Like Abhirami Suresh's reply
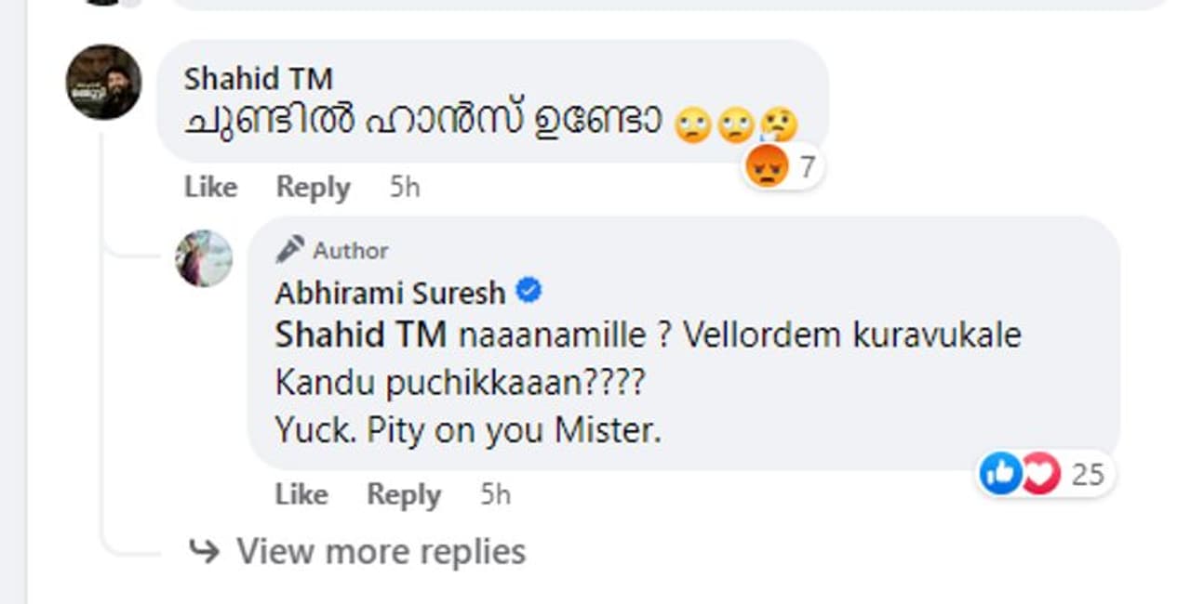The height and width of the screenshot is (604, 1191). click(x=301, y=494)
